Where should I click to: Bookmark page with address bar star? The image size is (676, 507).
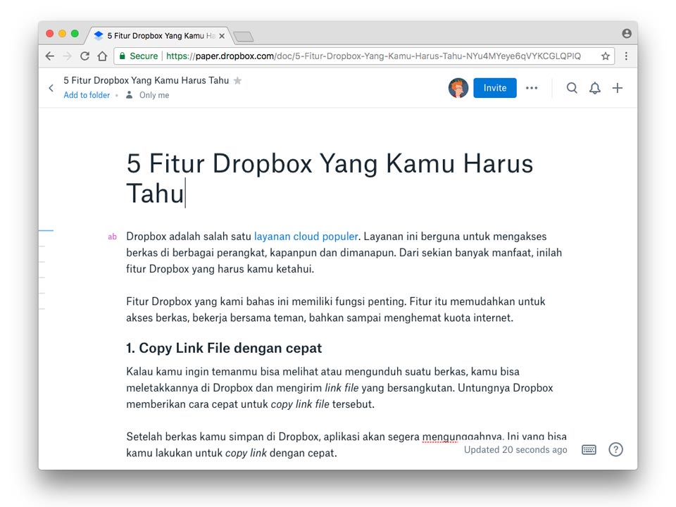tap(606, 56)
